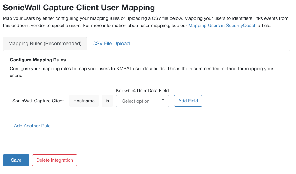Open the Mapping Rules (Recommended) tab
This screenshot has width=296, height=174.
coord(45,43)
